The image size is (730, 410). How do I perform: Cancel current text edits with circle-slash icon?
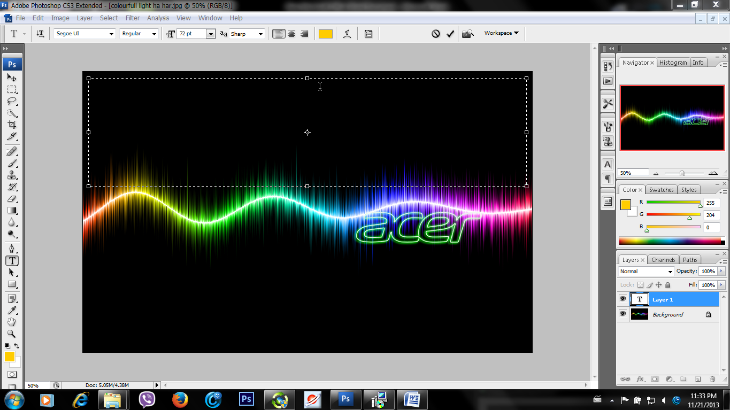coord(436,34)
